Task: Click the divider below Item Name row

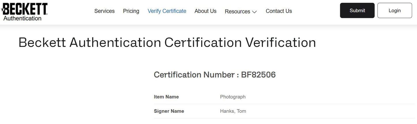Action: point(284,104)
